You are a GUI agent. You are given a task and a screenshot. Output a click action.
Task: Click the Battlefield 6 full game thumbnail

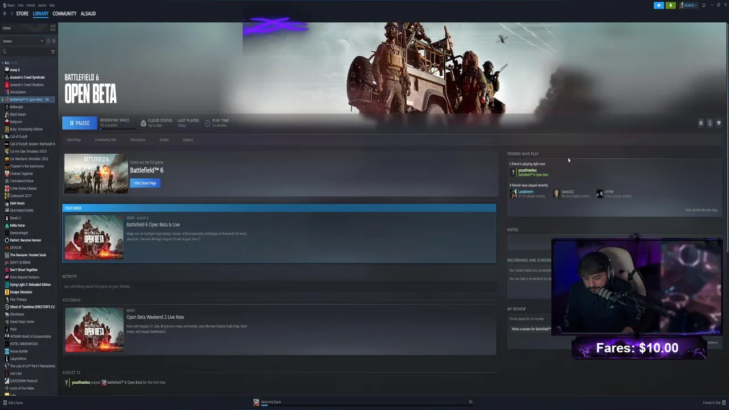click(x=96, y=173)
